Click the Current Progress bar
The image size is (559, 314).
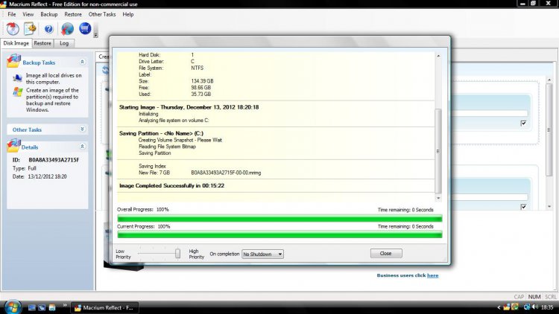click(x=279, y=234)
